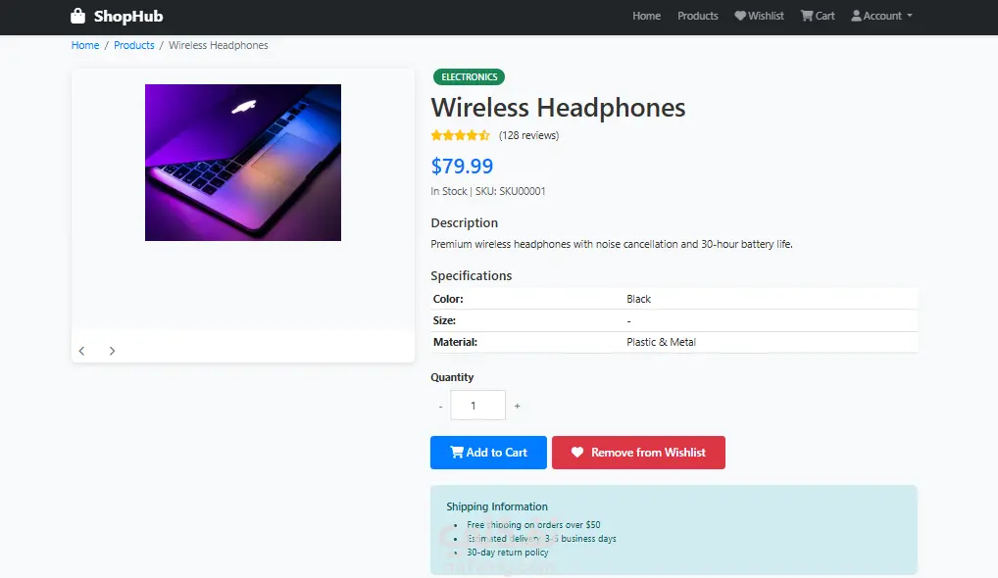Expand the Account dropdown menu
Image resolution: width=998 pixels, height=578 pixels.
coord(882,16)
